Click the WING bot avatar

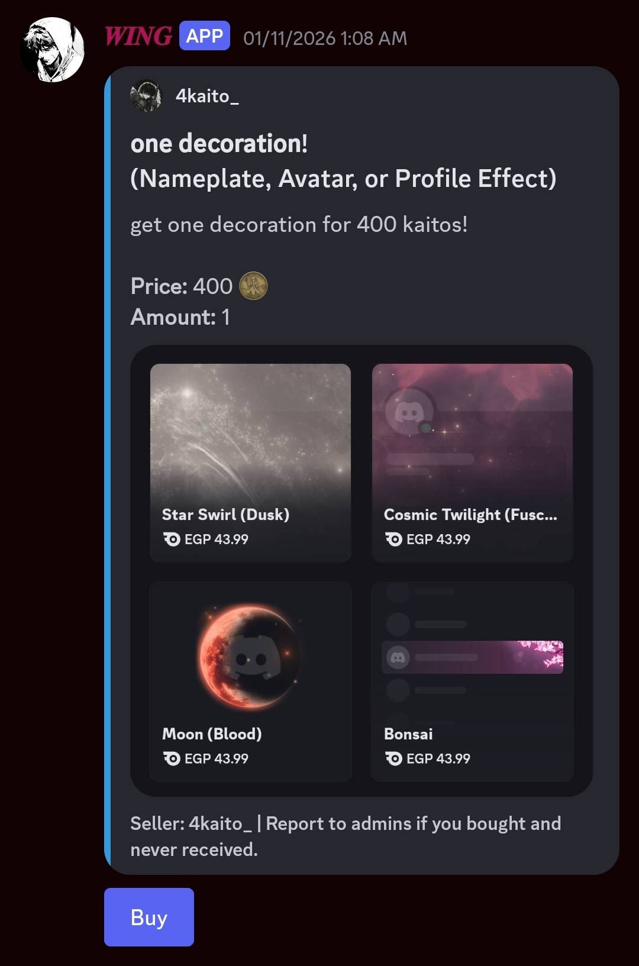point(52,50)
